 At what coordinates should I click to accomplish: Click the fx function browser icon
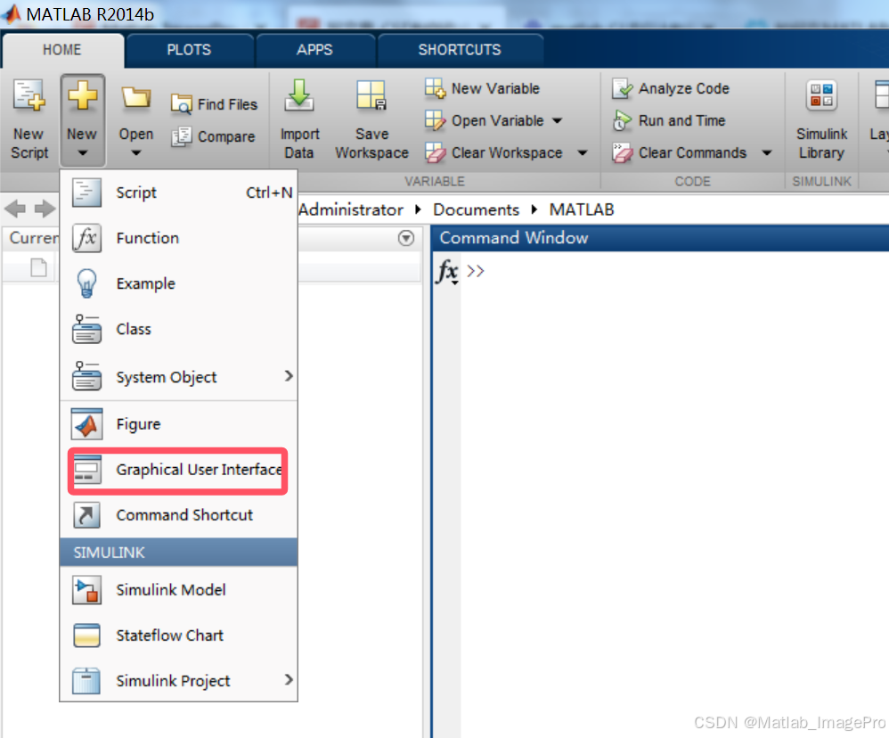click(x=447, y=272)
